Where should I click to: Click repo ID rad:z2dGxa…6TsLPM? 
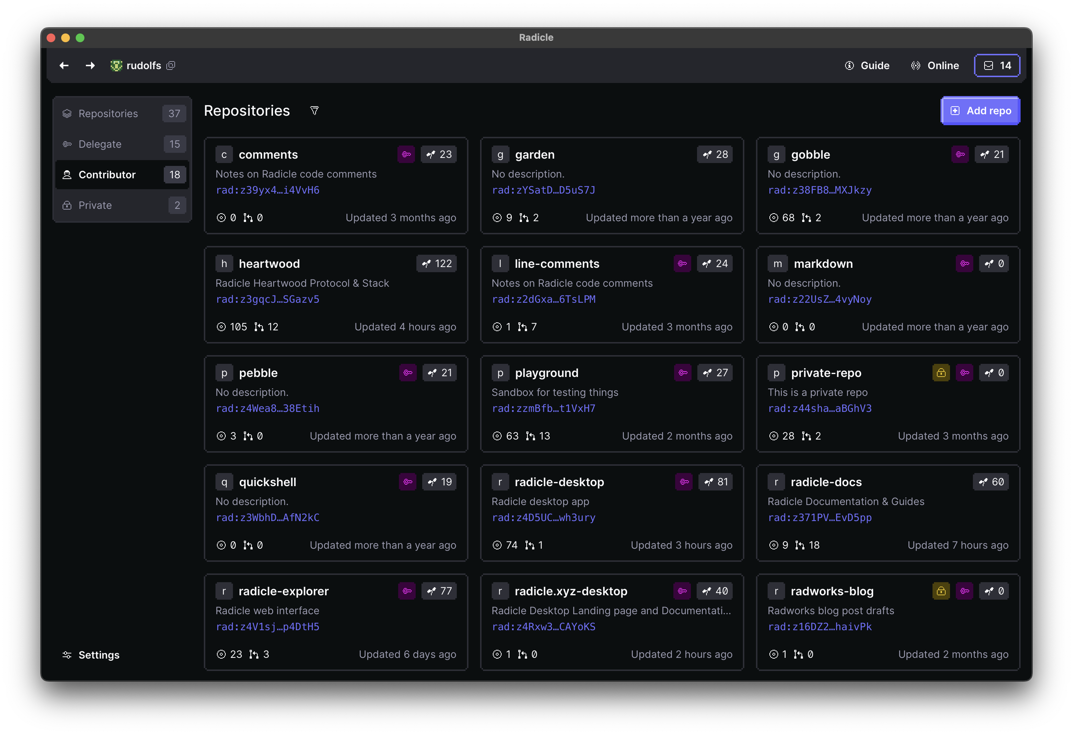tap(543, 299)
